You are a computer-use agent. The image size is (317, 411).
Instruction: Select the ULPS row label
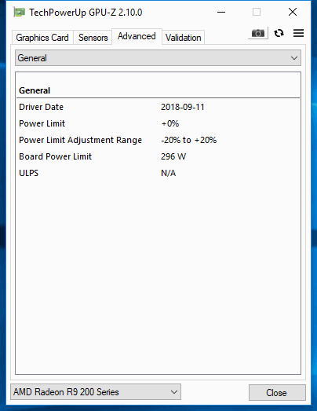(28, 173)
